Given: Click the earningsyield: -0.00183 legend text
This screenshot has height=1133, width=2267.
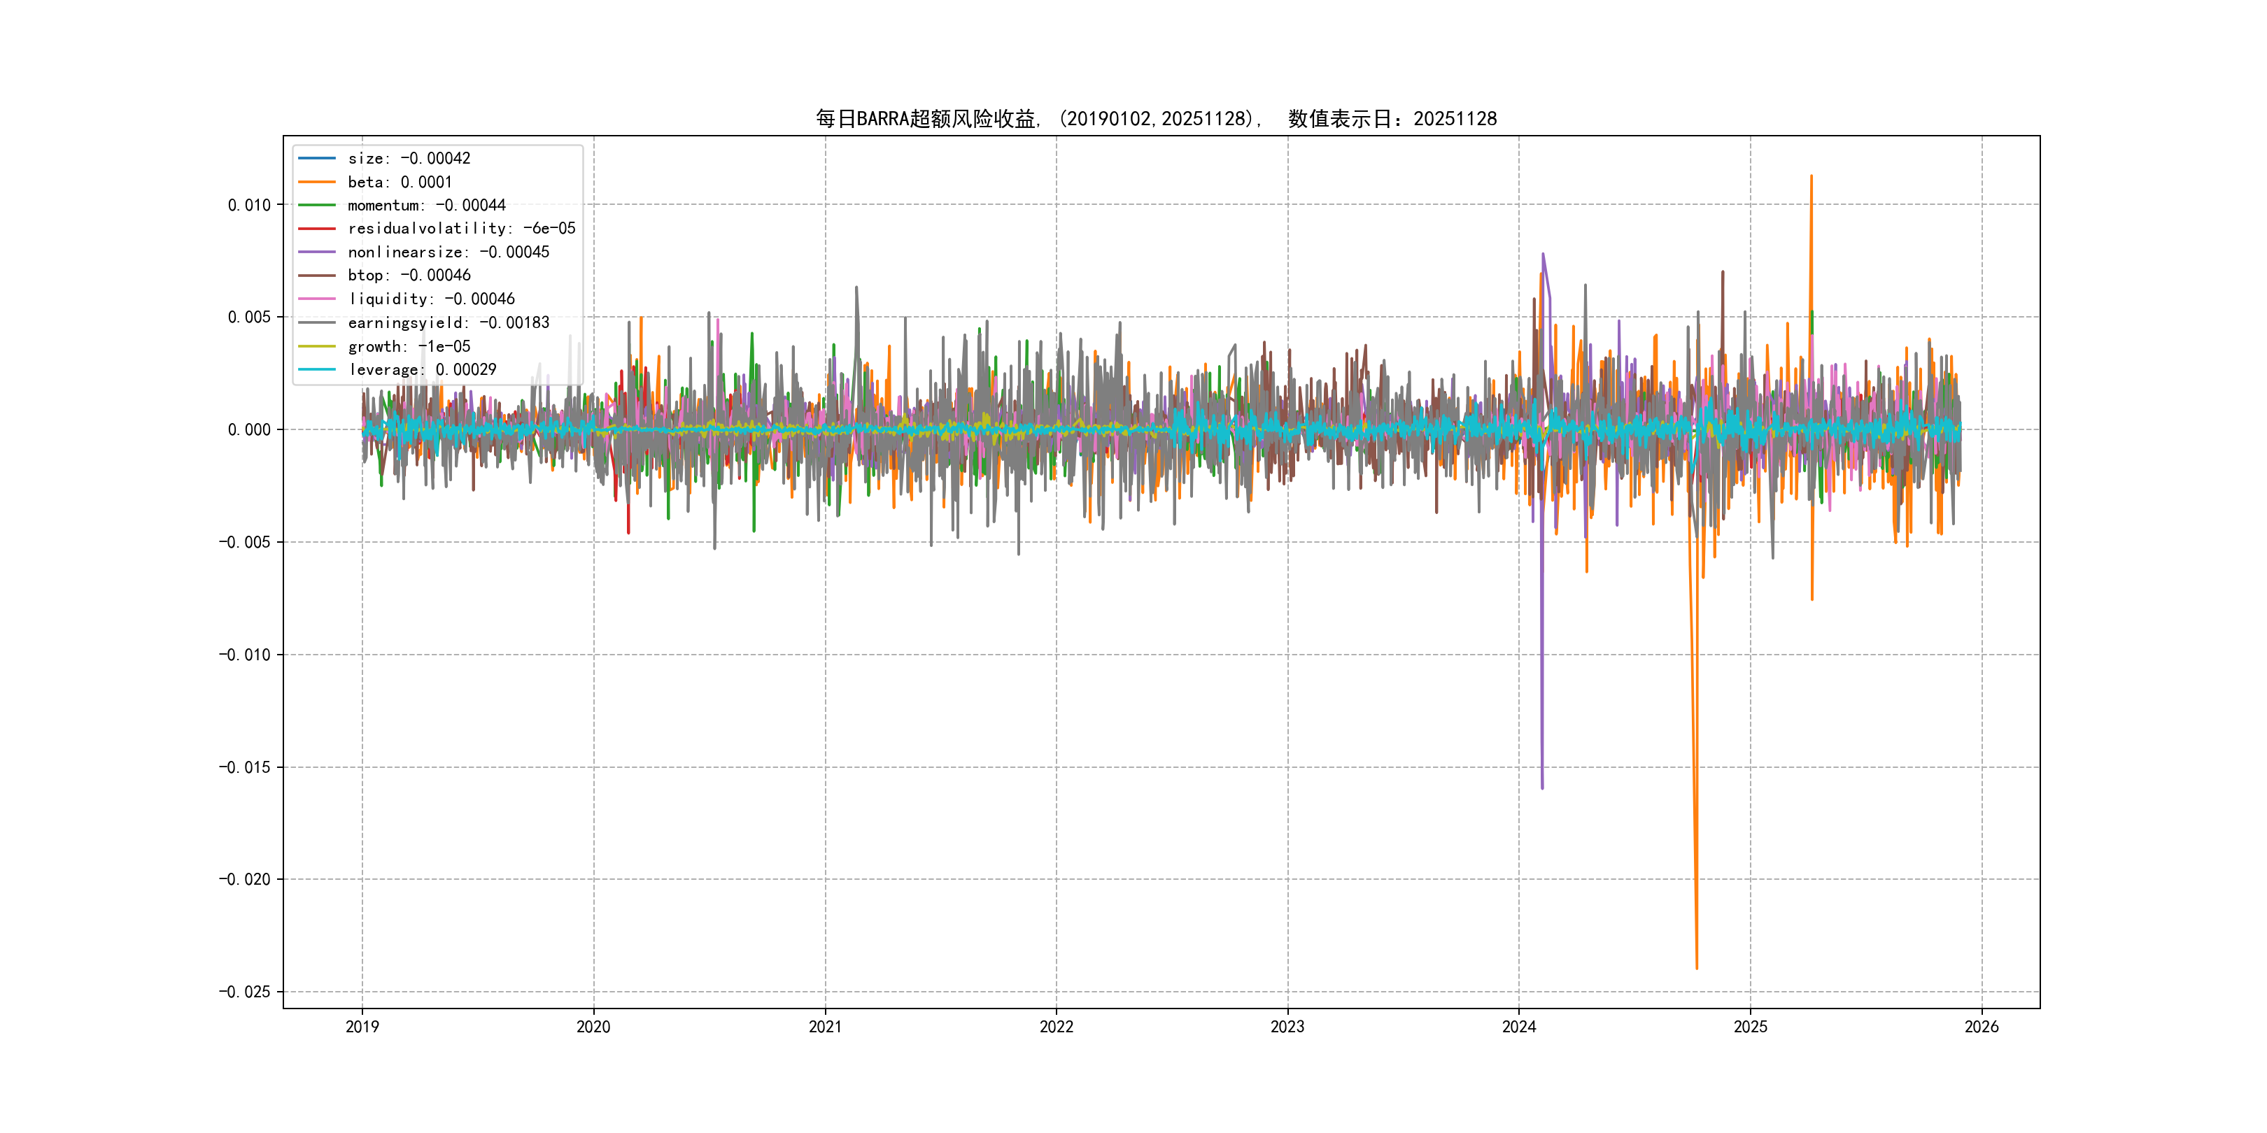Looking at the screenshot, I should pos(448,323).
